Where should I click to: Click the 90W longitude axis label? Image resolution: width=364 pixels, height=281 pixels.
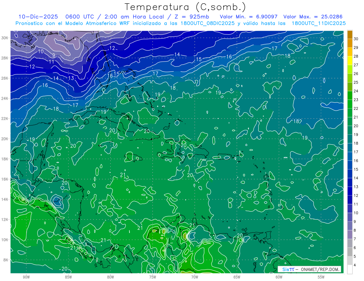pyautogui.click(x=26, y=277)
